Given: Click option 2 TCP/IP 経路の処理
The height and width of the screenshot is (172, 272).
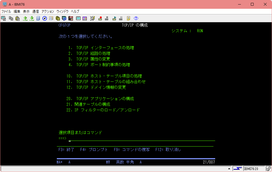Looking at the screenshot, I should 89,53.
